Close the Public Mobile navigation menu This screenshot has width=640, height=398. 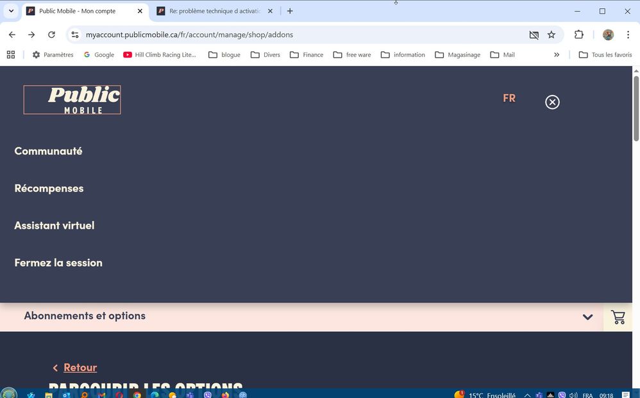[x=552, y=102]
